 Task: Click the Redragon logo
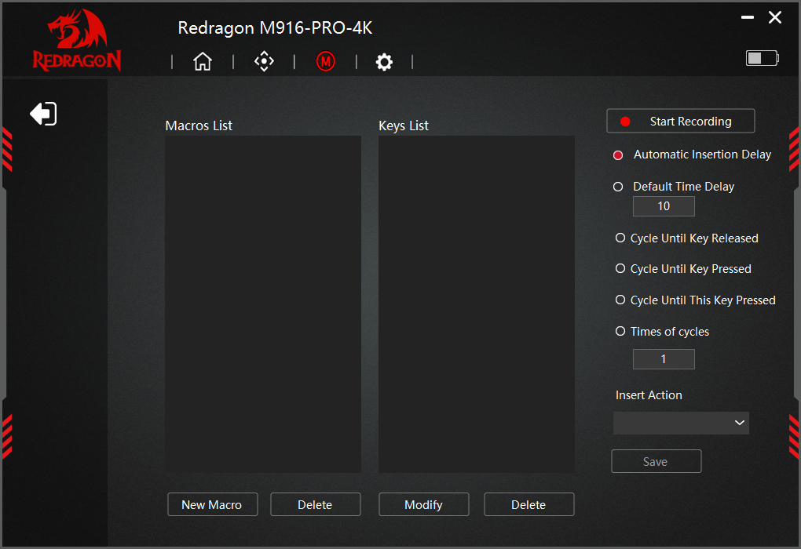click(77, 40)
